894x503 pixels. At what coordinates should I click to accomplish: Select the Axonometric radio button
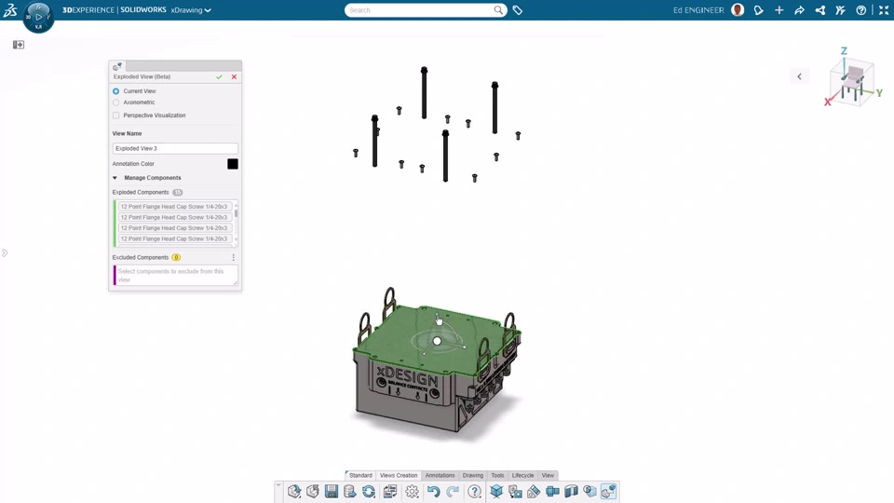pyautogui.click(x=115, y=102)
